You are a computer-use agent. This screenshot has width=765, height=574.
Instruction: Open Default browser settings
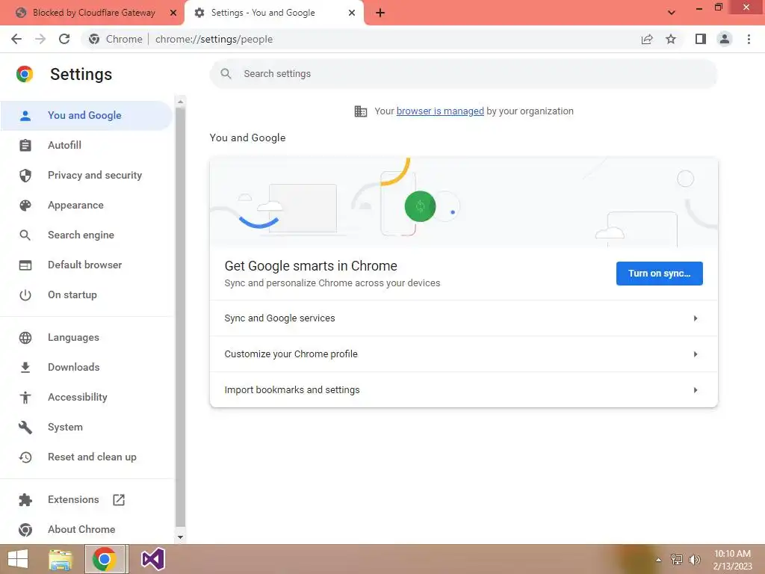coord(87,265)
